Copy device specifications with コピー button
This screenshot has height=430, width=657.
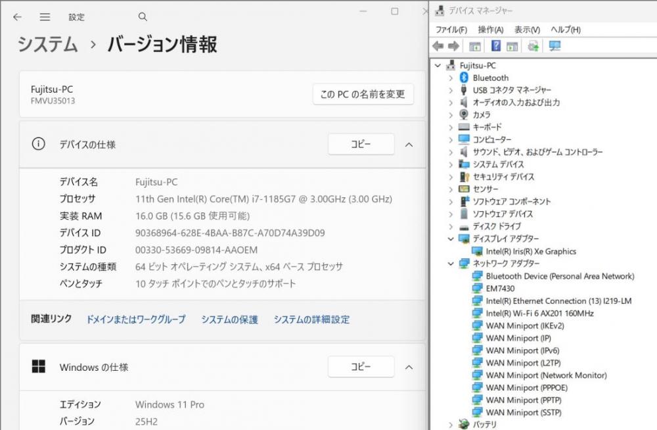[361, 145]
